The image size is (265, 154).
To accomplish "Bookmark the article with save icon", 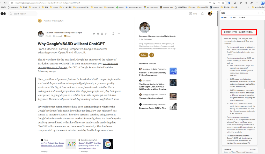I will coord(113,34).
